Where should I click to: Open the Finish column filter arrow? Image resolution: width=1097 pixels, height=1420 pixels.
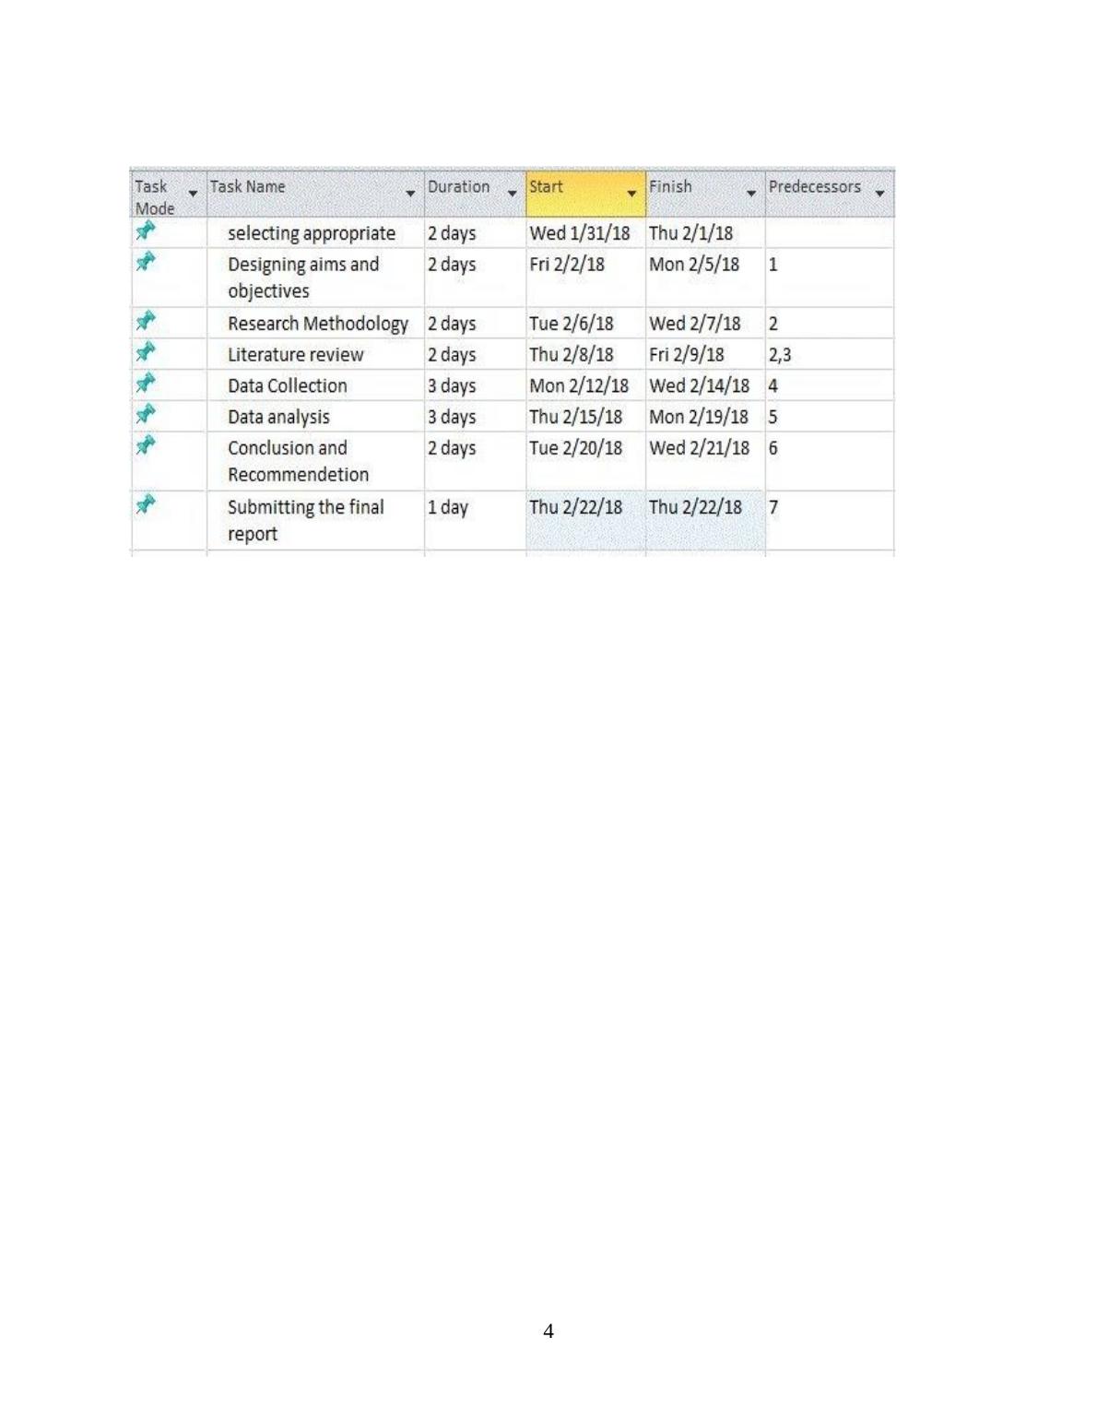751,194
